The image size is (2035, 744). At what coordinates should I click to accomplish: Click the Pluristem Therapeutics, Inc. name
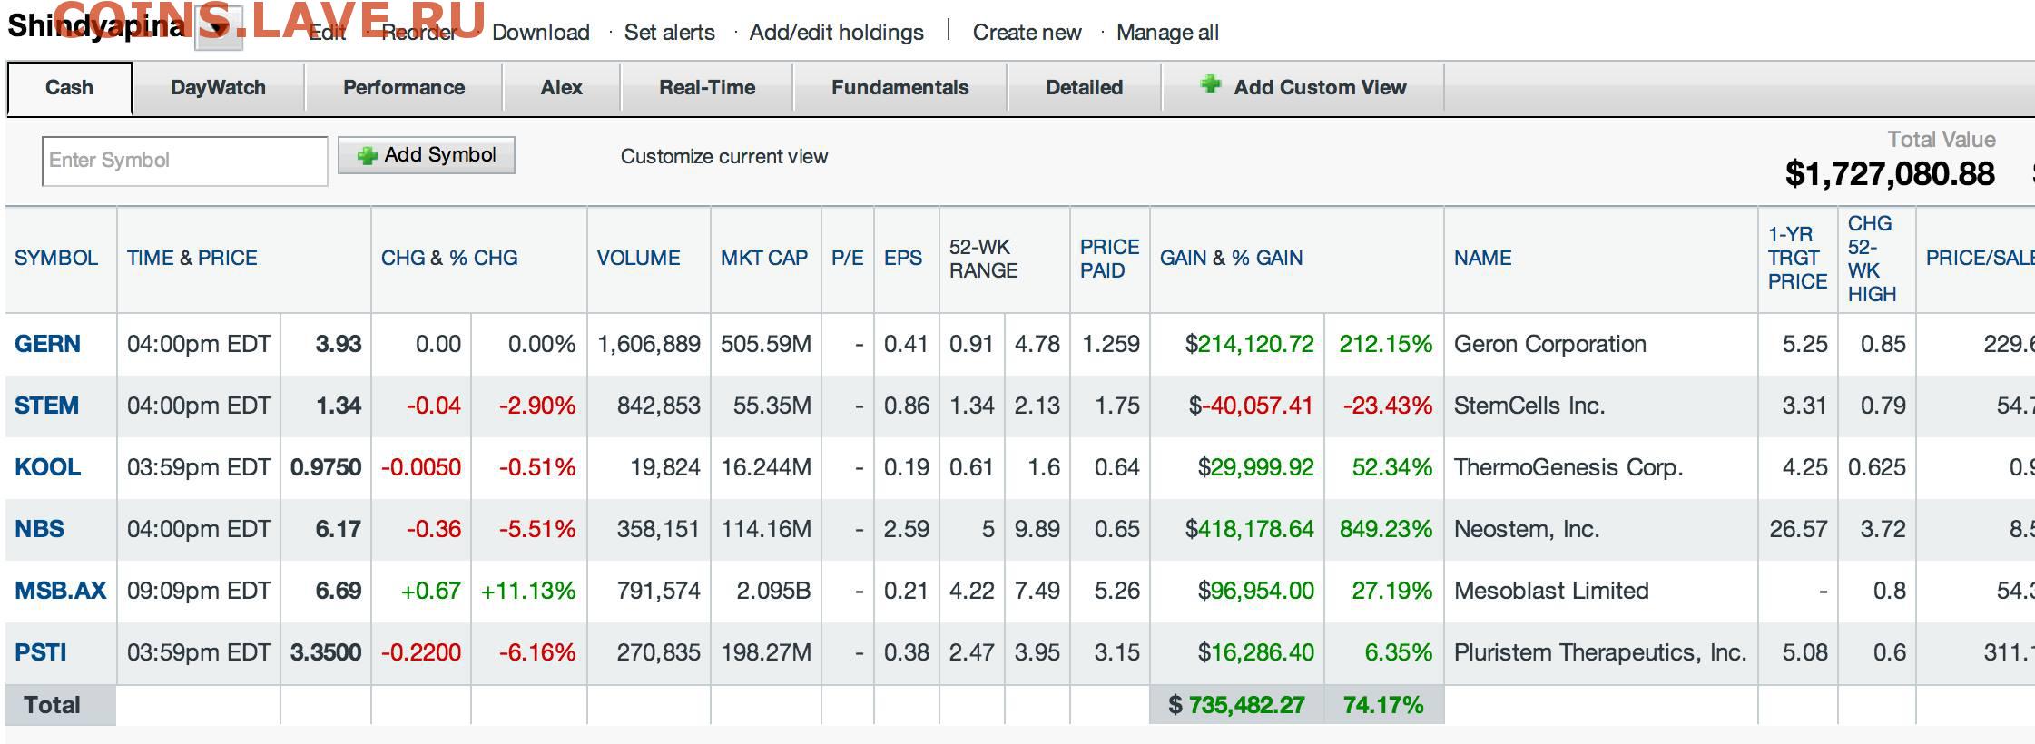click(1600, 652)
